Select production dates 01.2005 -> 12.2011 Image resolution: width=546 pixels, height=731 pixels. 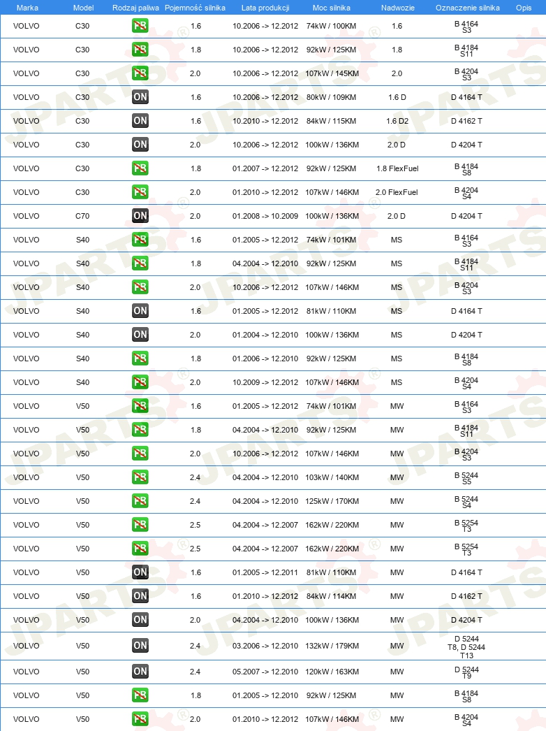(x=265, y=572)
